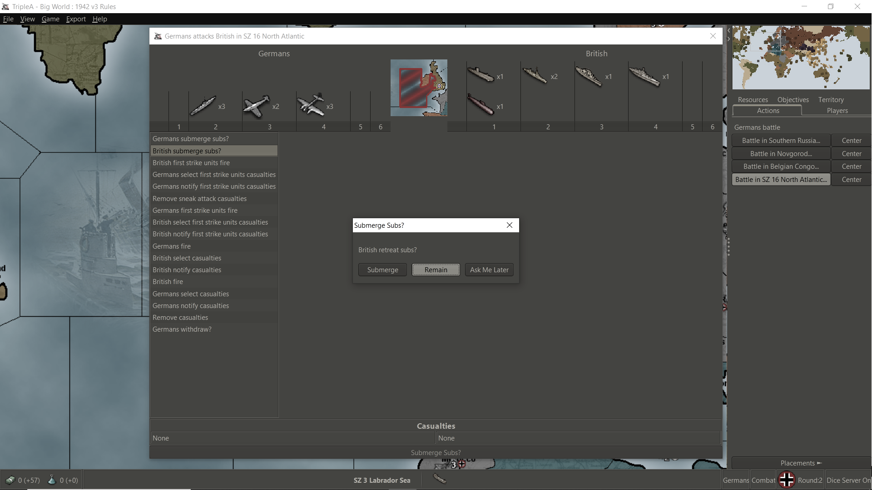Expand side panel with right chevron
This screenshot has width=872, height=490.
728,39
